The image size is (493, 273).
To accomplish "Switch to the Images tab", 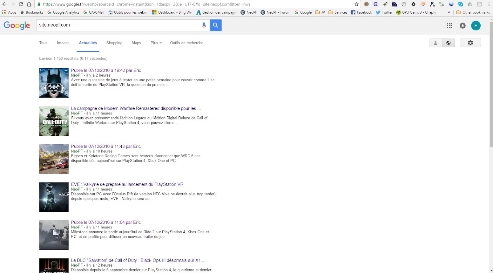I will coord(63,43).
